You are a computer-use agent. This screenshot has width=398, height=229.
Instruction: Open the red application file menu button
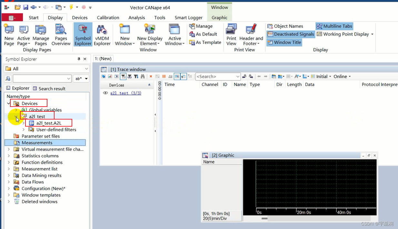[12, 18]
